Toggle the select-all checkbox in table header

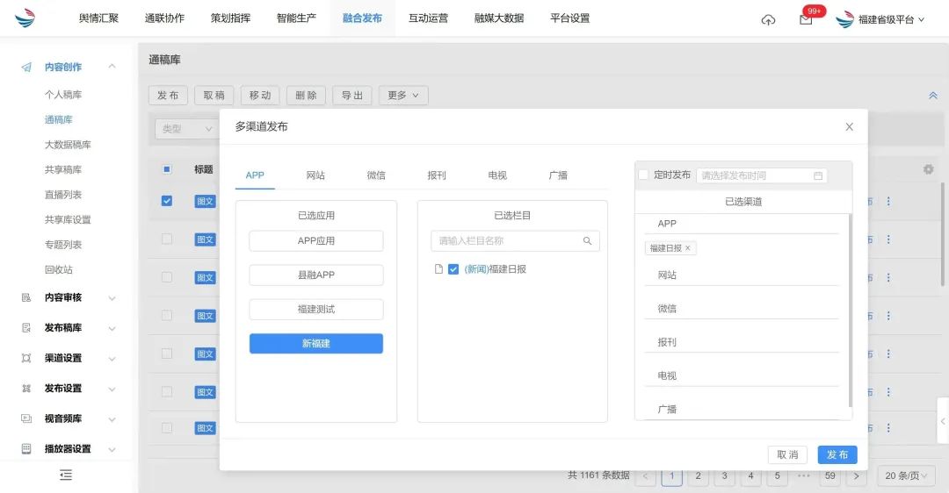point(167,169)
